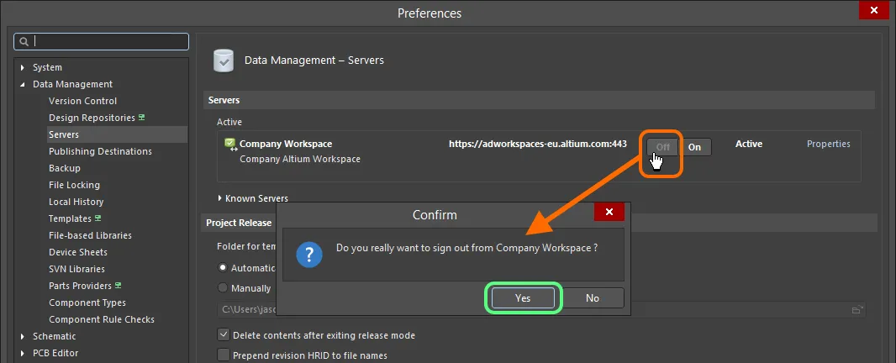
Task: Close the Confirm dialog with X
Action: (609, 212)
